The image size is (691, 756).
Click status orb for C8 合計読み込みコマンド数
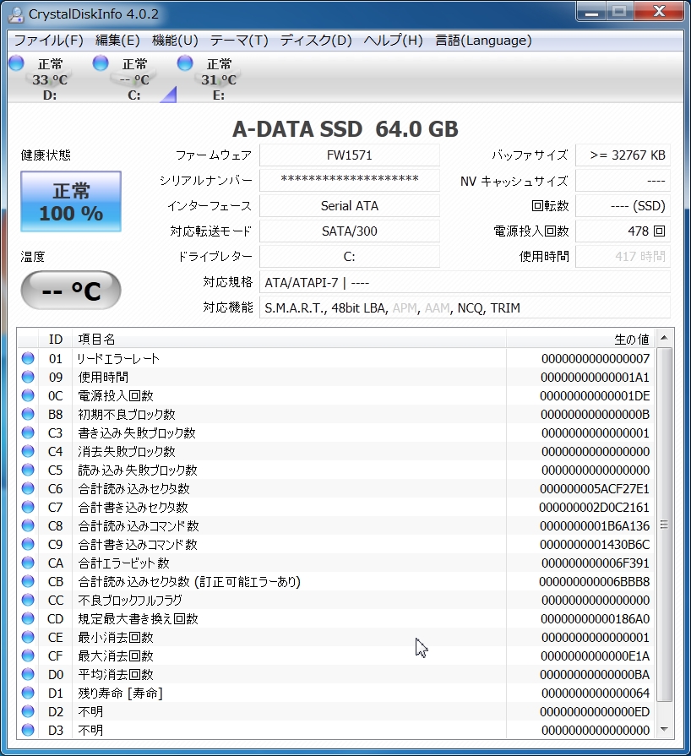[28, 525]
